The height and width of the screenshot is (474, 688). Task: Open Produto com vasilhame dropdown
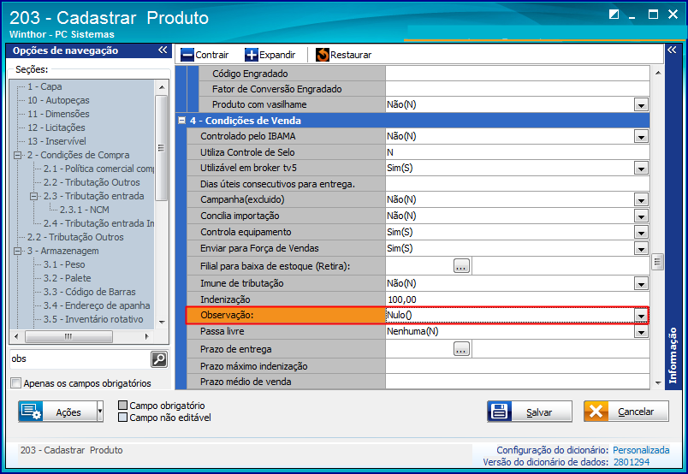(641, 105)
